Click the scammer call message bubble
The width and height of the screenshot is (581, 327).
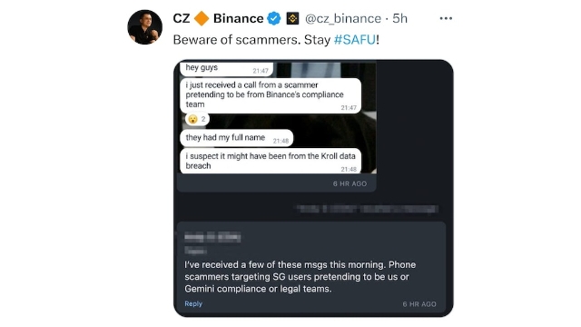(x=271, y=95)
